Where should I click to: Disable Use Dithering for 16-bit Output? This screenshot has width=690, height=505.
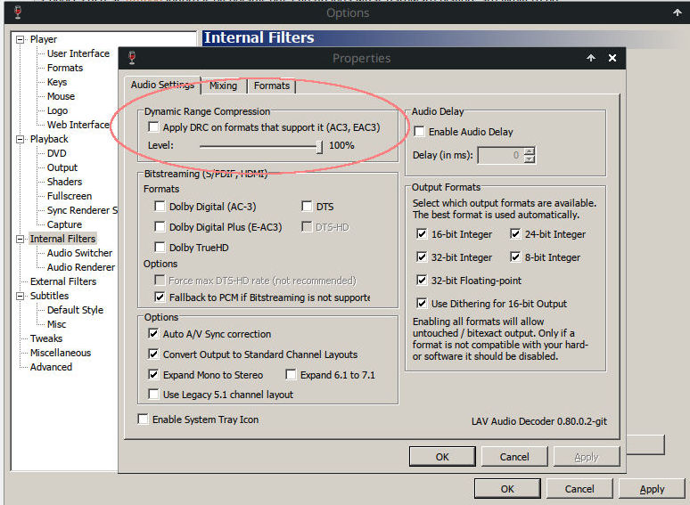pyautogui.click(x=422, y=303)
